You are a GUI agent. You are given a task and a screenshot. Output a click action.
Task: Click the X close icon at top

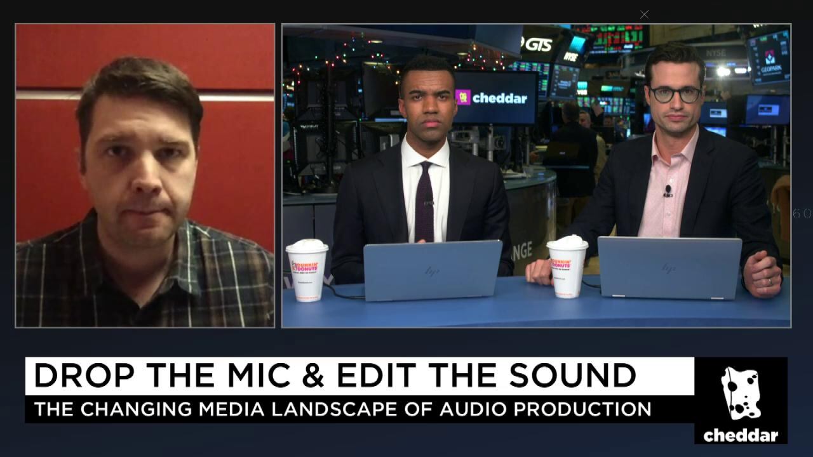coord(645,15)
